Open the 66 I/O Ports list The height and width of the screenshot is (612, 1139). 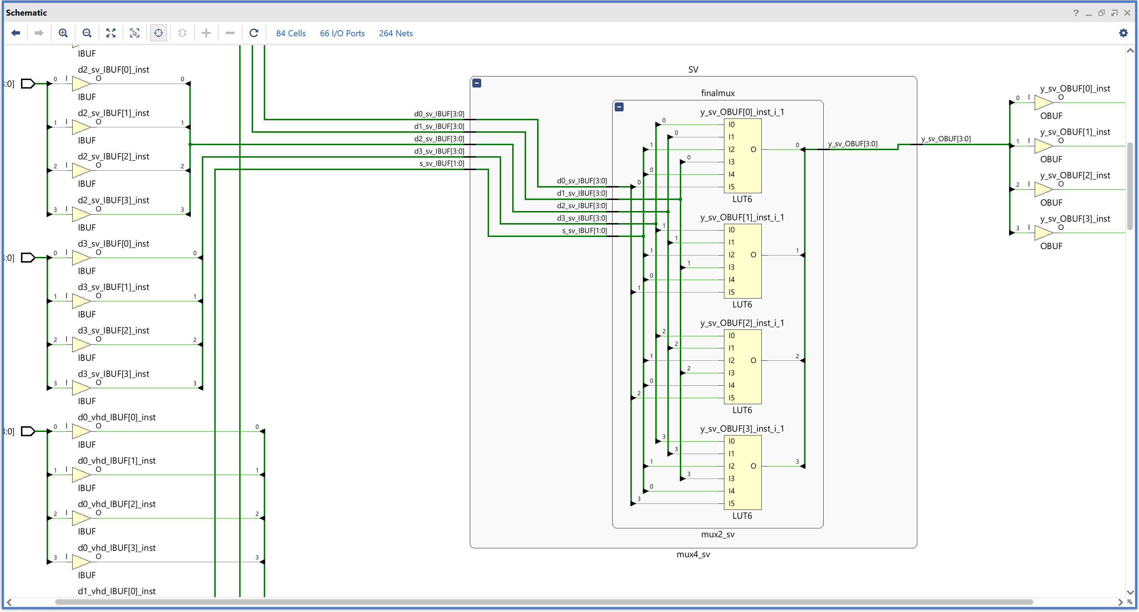click(x=342, y=33)
